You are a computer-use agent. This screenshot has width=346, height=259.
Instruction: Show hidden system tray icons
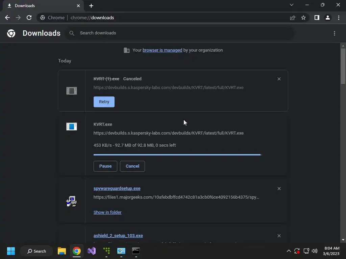coord(289,251)
